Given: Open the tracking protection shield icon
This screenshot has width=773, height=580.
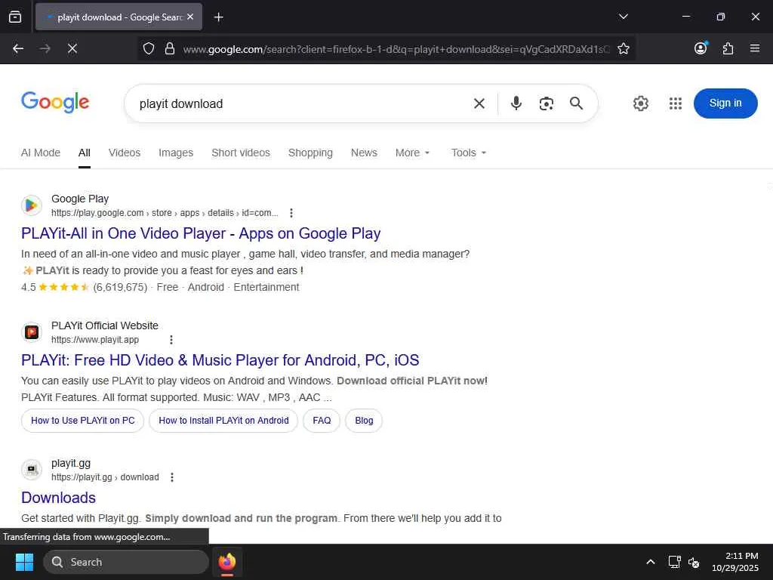Looking at the screenshot, I should [149, 48].
